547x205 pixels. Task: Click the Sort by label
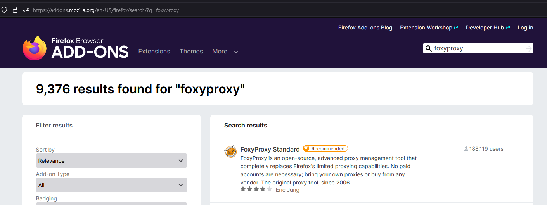pyautogui.click(x=45, y=150)
